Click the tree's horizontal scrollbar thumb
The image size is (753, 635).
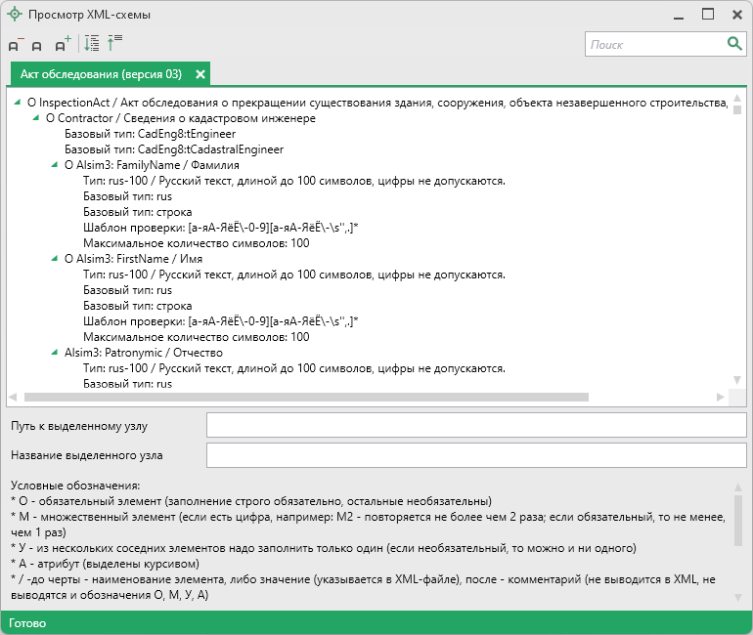[x=305, y=398]
